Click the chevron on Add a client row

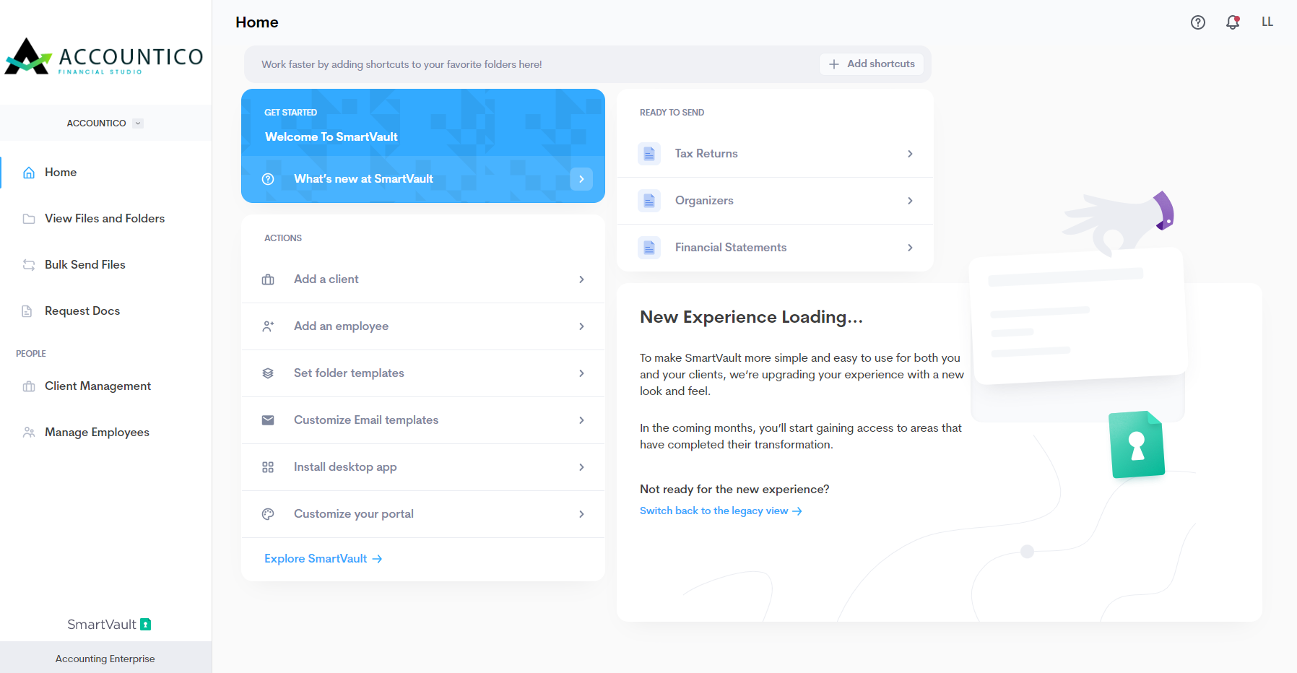581,279
